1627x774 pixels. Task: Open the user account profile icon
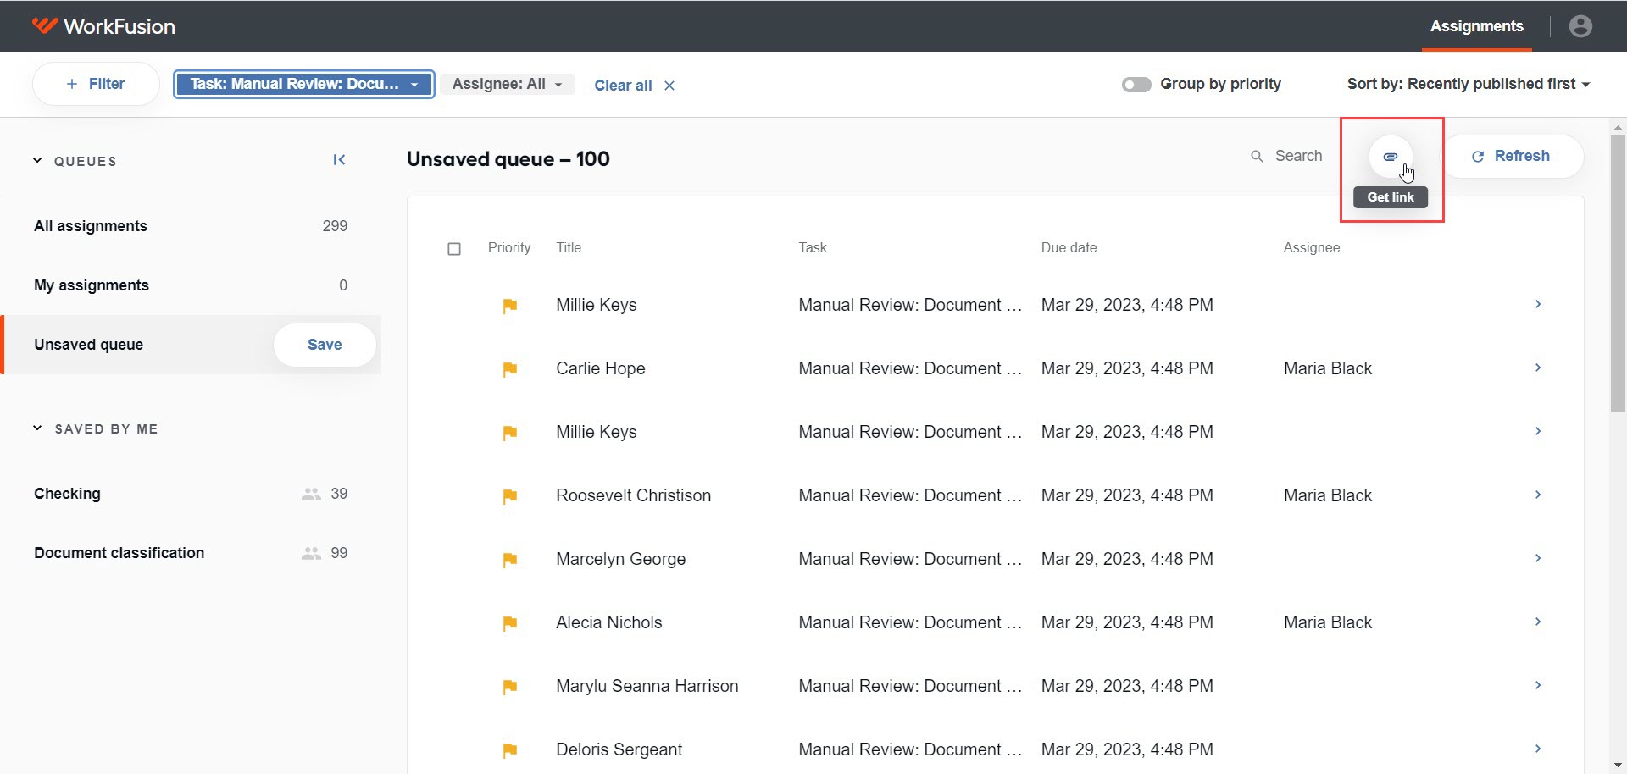1580,26
